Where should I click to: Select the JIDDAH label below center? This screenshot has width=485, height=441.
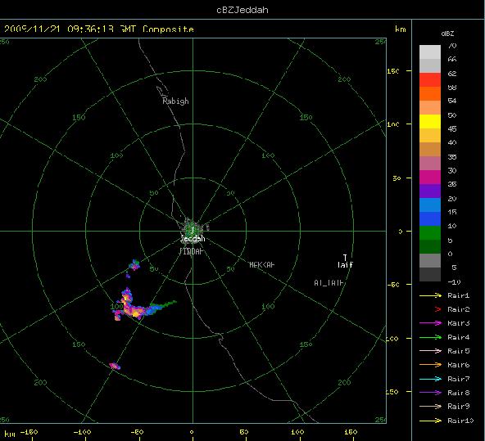pyautogui.click(x=191, y=251)
